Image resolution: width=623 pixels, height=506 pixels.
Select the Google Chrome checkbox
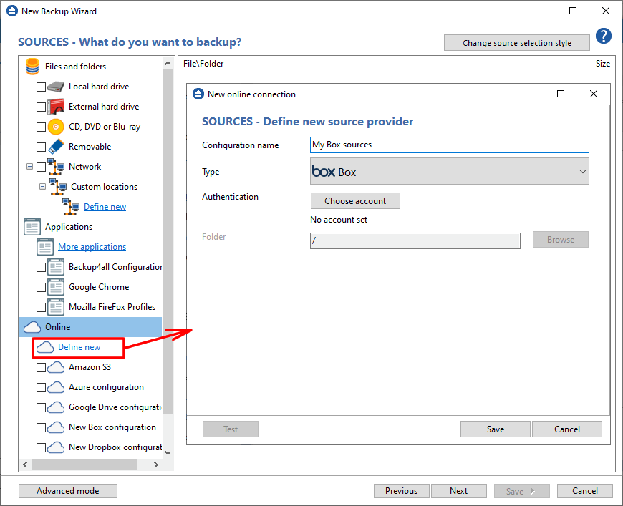pyautogui.click(x=41, y=287)
